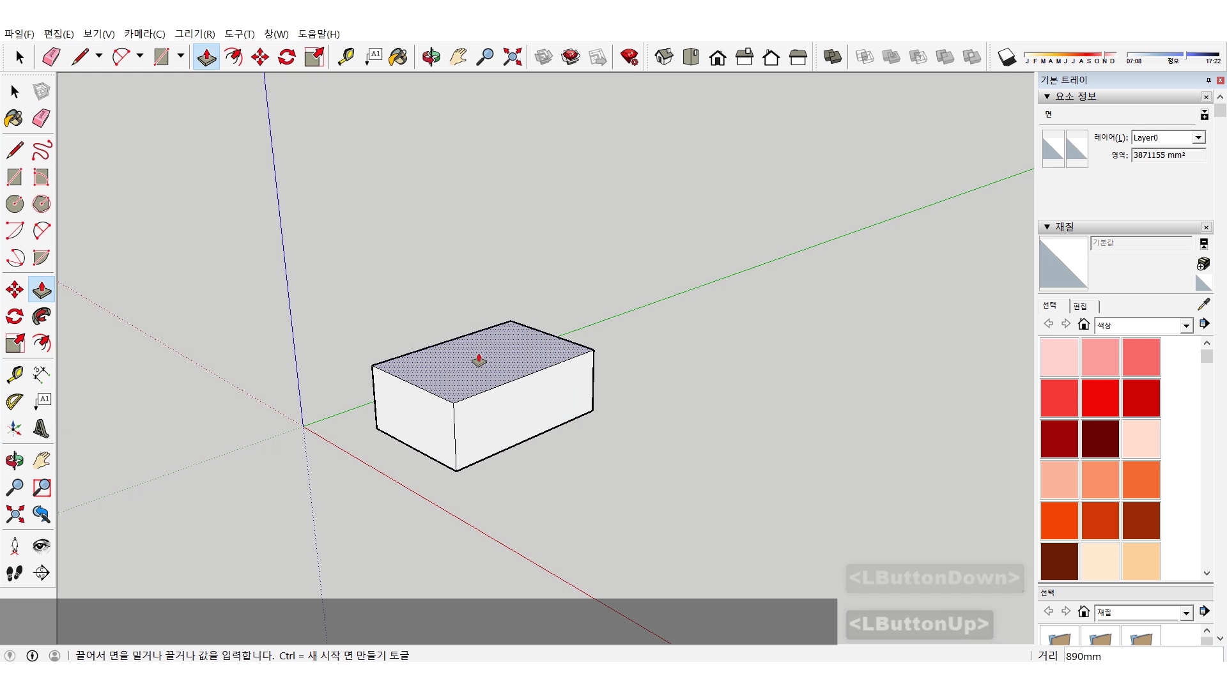The image size is (1227, 690).
Task: Select the Follow Me tool in left toolbar
Action: [x=42, y=316]
